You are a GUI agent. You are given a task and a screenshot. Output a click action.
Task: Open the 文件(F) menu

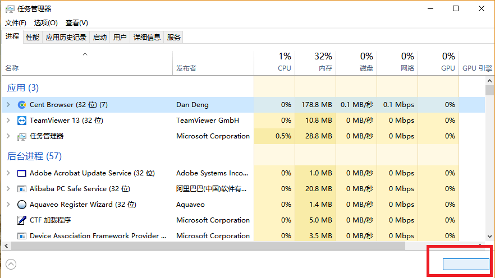click(16, 23)
